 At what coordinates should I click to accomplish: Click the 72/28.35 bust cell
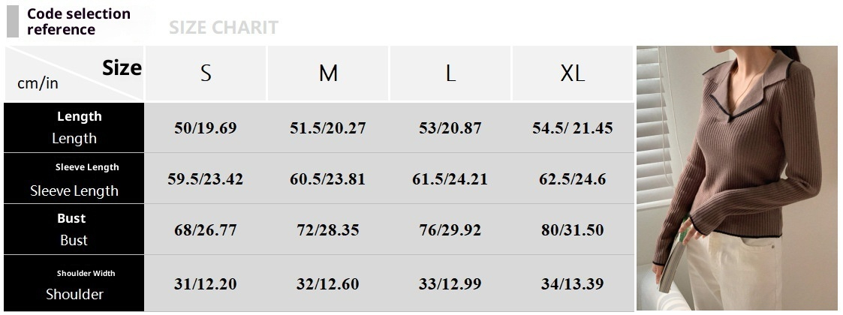328,230
